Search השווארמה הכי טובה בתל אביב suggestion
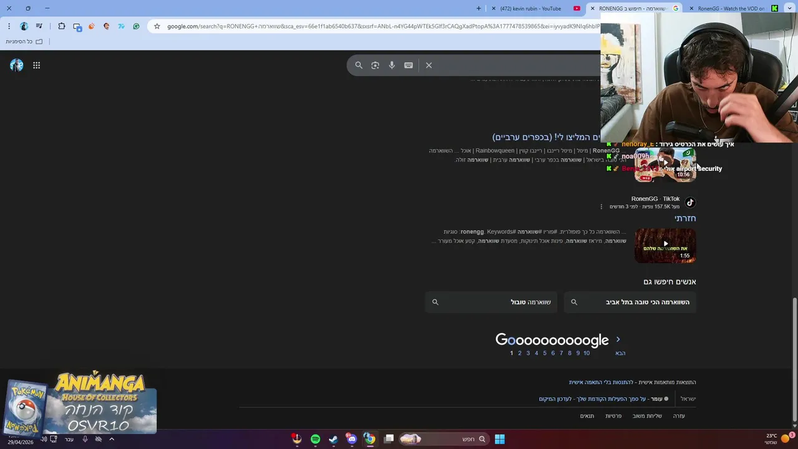 pos(630,302)
